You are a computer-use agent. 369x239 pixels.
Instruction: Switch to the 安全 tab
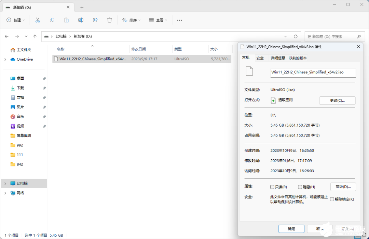[260, 58]
